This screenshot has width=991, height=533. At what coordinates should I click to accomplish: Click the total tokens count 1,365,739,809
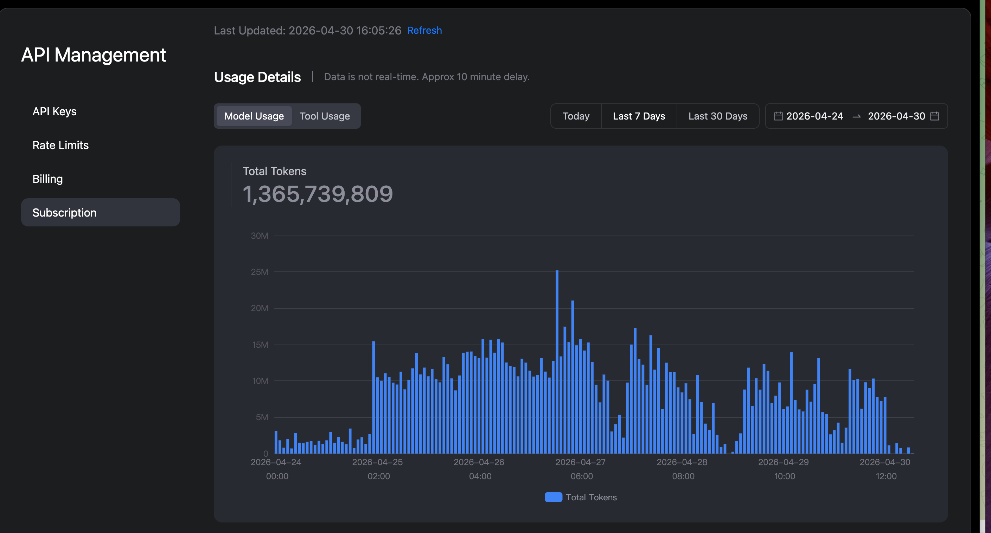point(318,194)
